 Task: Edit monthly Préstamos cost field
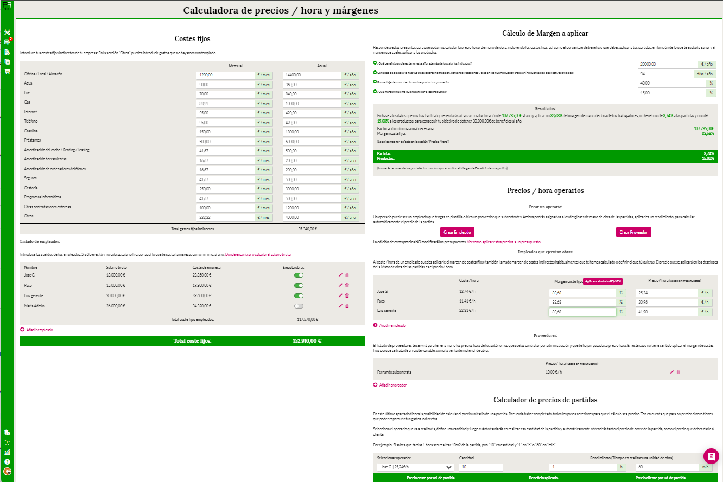point(225,141)
